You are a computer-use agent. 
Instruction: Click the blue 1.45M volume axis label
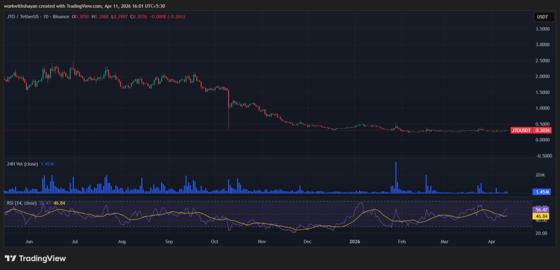[x=542, y=192]
